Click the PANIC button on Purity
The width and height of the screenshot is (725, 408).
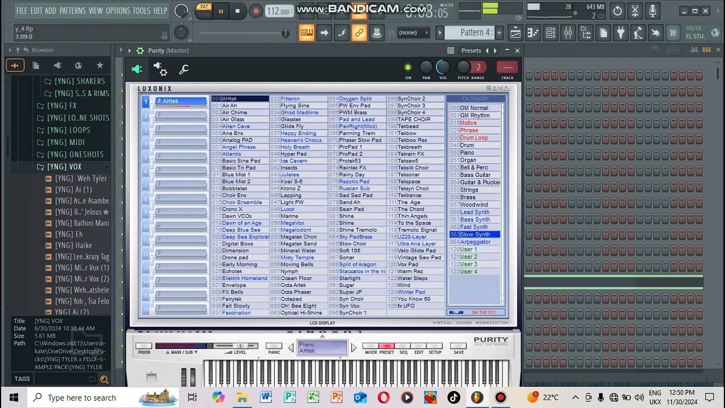click(274, 346)
